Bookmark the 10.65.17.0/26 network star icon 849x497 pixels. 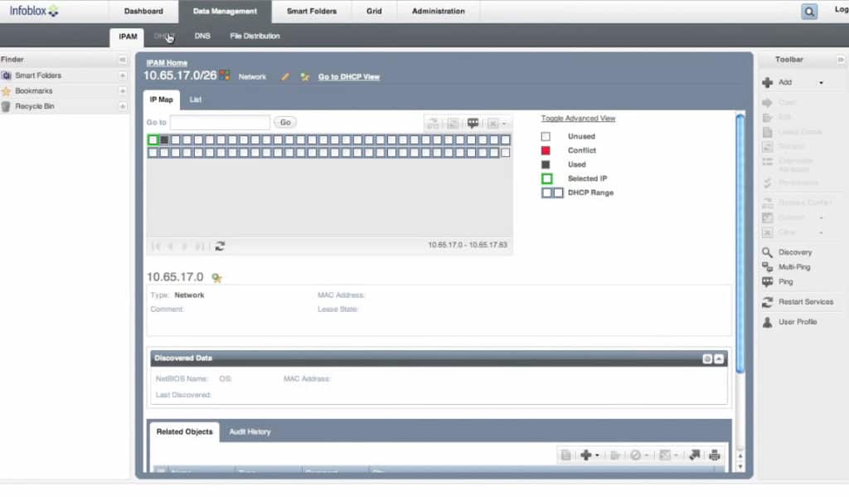pos(305,77)
